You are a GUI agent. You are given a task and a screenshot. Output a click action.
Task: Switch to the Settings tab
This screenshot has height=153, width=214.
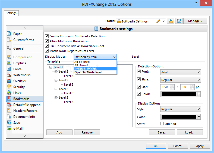click(11, 13)
